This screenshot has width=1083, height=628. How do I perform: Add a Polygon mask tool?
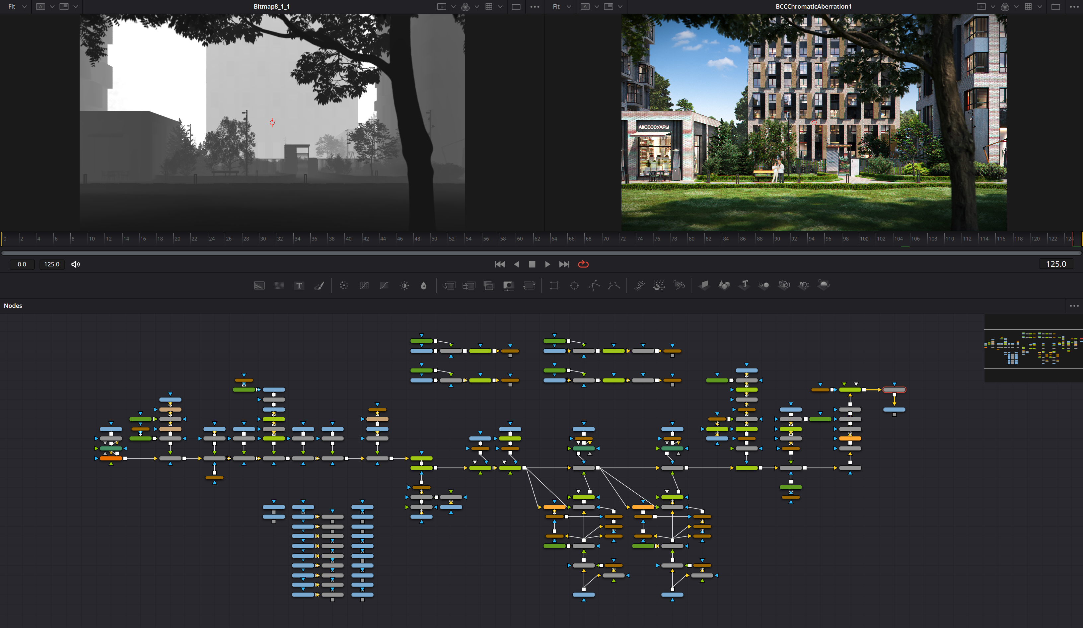[594, 286]
